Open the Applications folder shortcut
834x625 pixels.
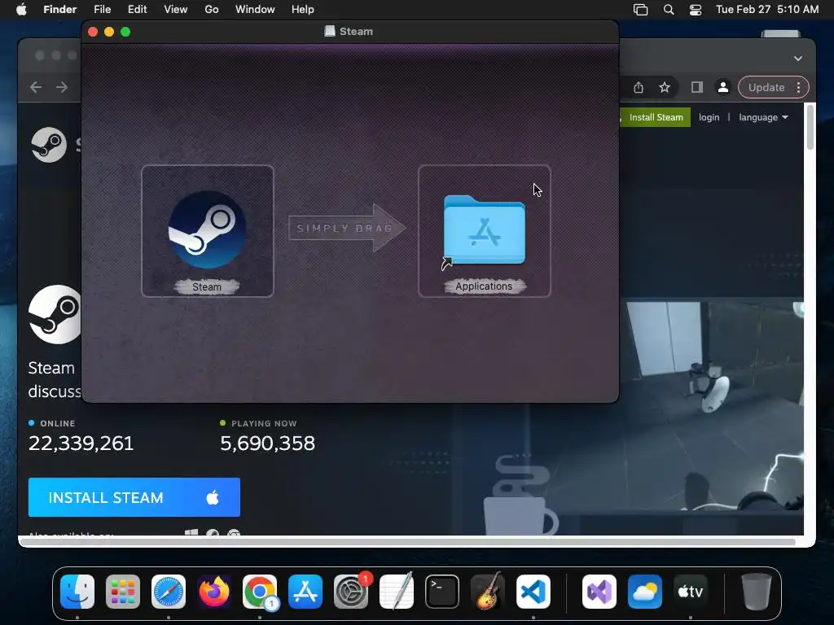point(484,230)
